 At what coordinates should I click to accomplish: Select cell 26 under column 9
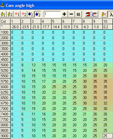point(98,114)
